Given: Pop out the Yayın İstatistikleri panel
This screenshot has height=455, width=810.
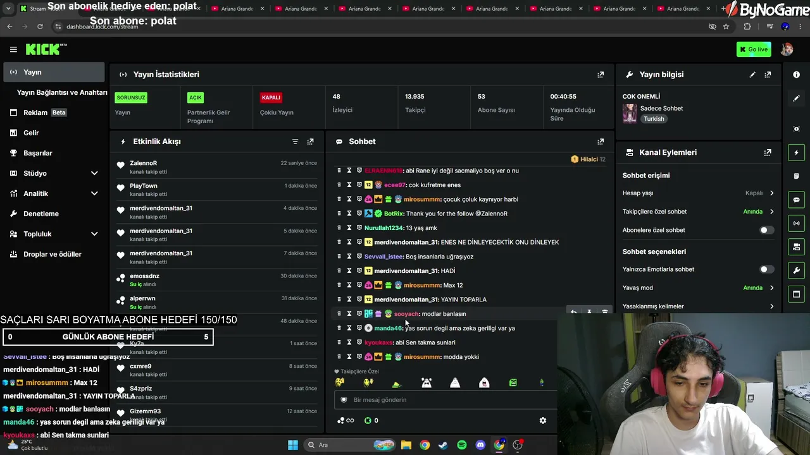Looking at the screenshot, I should point(601,75).
